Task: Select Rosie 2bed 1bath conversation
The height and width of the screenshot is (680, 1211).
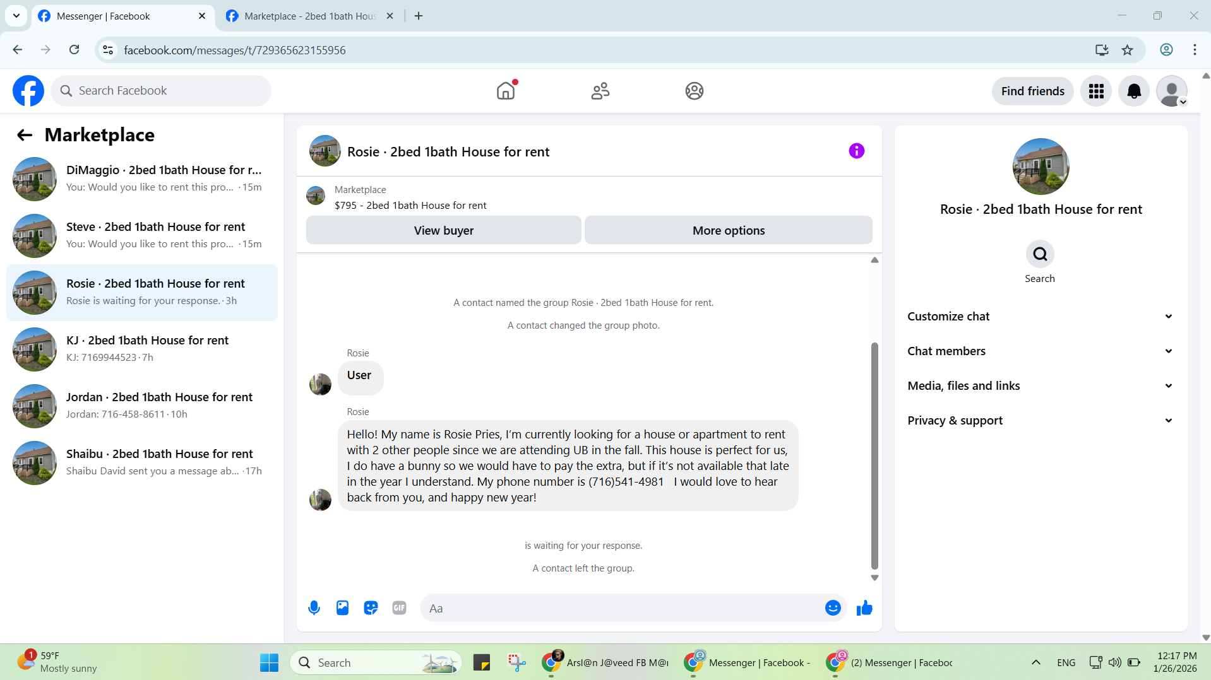Action: 142,293
